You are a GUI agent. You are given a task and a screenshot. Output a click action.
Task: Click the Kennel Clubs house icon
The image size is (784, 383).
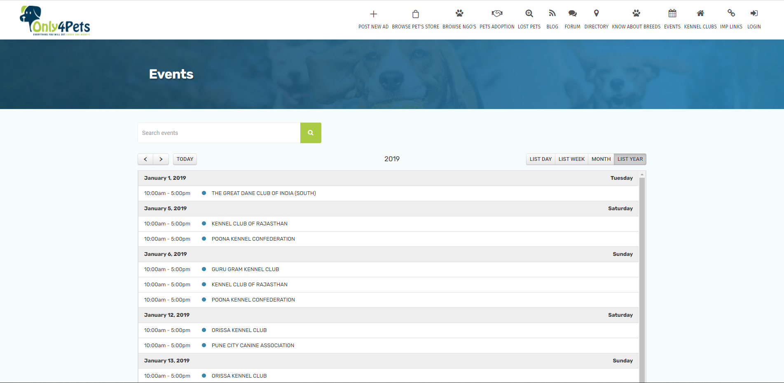click(700, 13)
